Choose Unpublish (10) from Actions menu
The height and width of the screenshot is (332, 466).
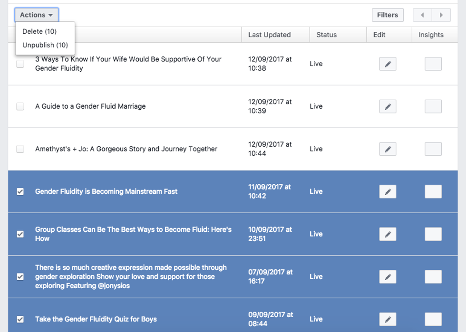[x=45, y=45]
